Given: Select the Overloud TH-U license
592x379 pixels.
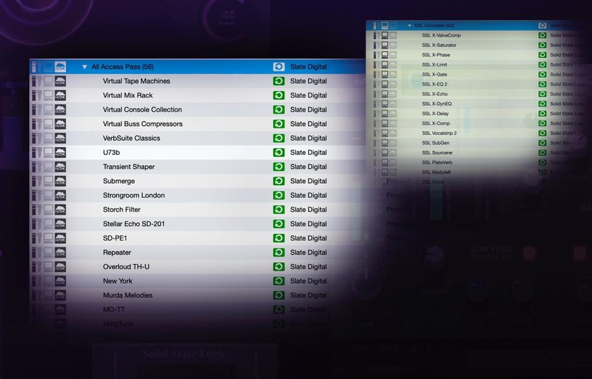Looking at the screenshot, I should [126, 267].
